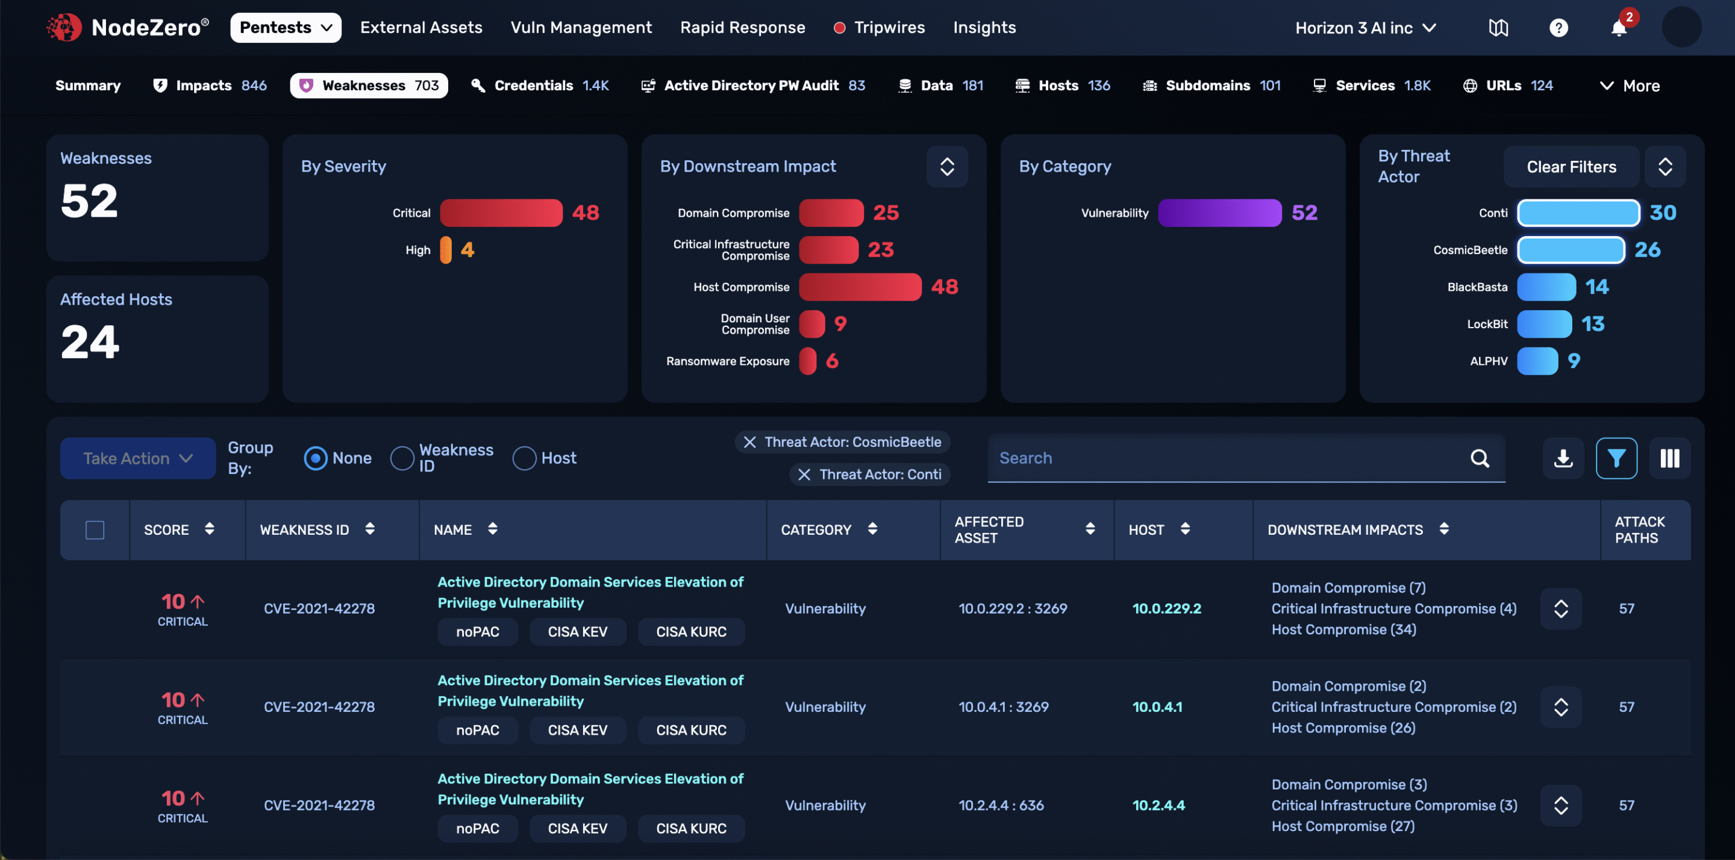Sort by Host column arrows
Image resolution: width=1735 pixels, height=860 pixels.
[1185, 529]
